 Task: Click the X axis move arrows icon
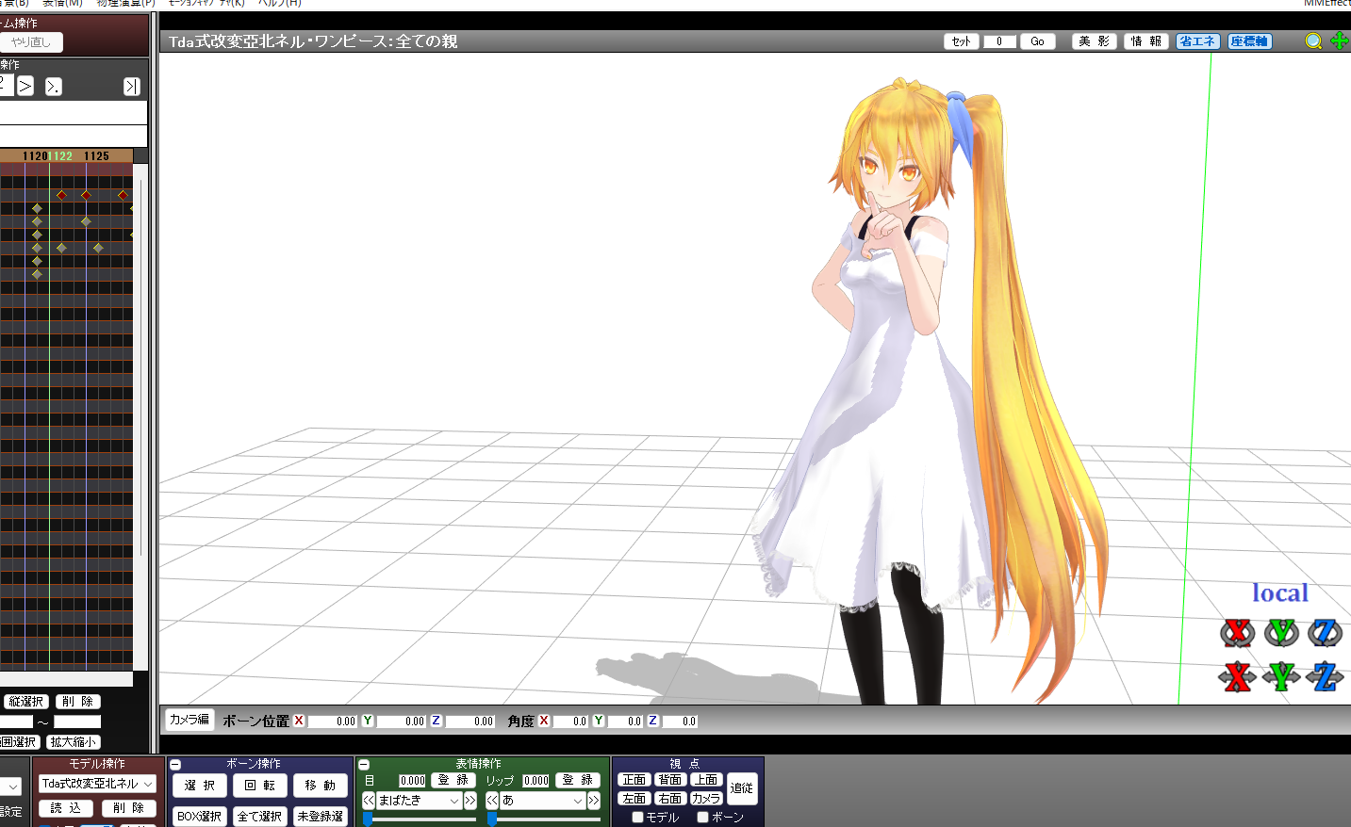point(1237,676)
